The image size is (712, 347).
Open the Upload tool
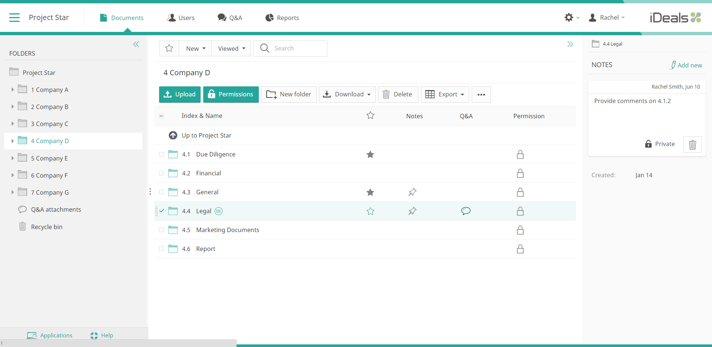coord(179,94)
